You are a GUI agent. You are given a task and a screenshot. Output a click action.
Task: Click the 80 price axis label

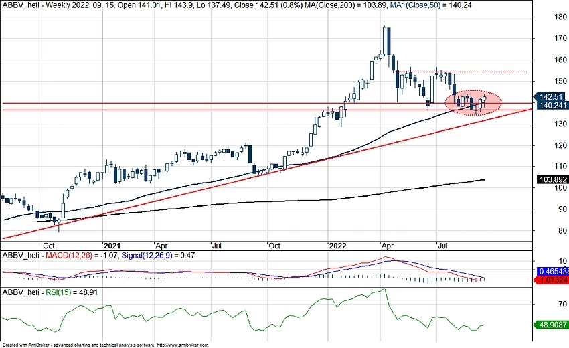[x=562, y=230]
